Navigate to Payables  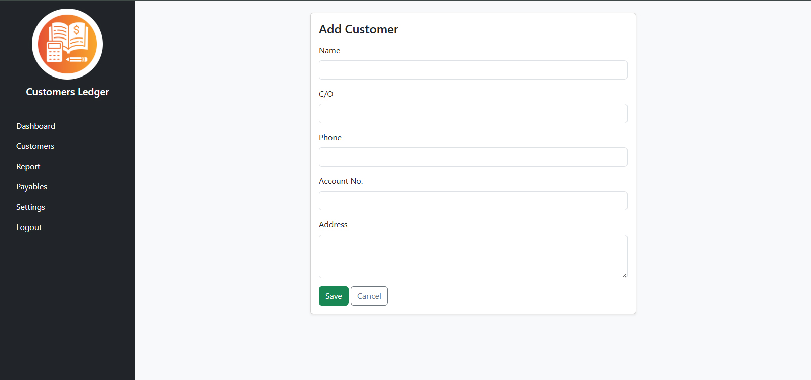31,186
